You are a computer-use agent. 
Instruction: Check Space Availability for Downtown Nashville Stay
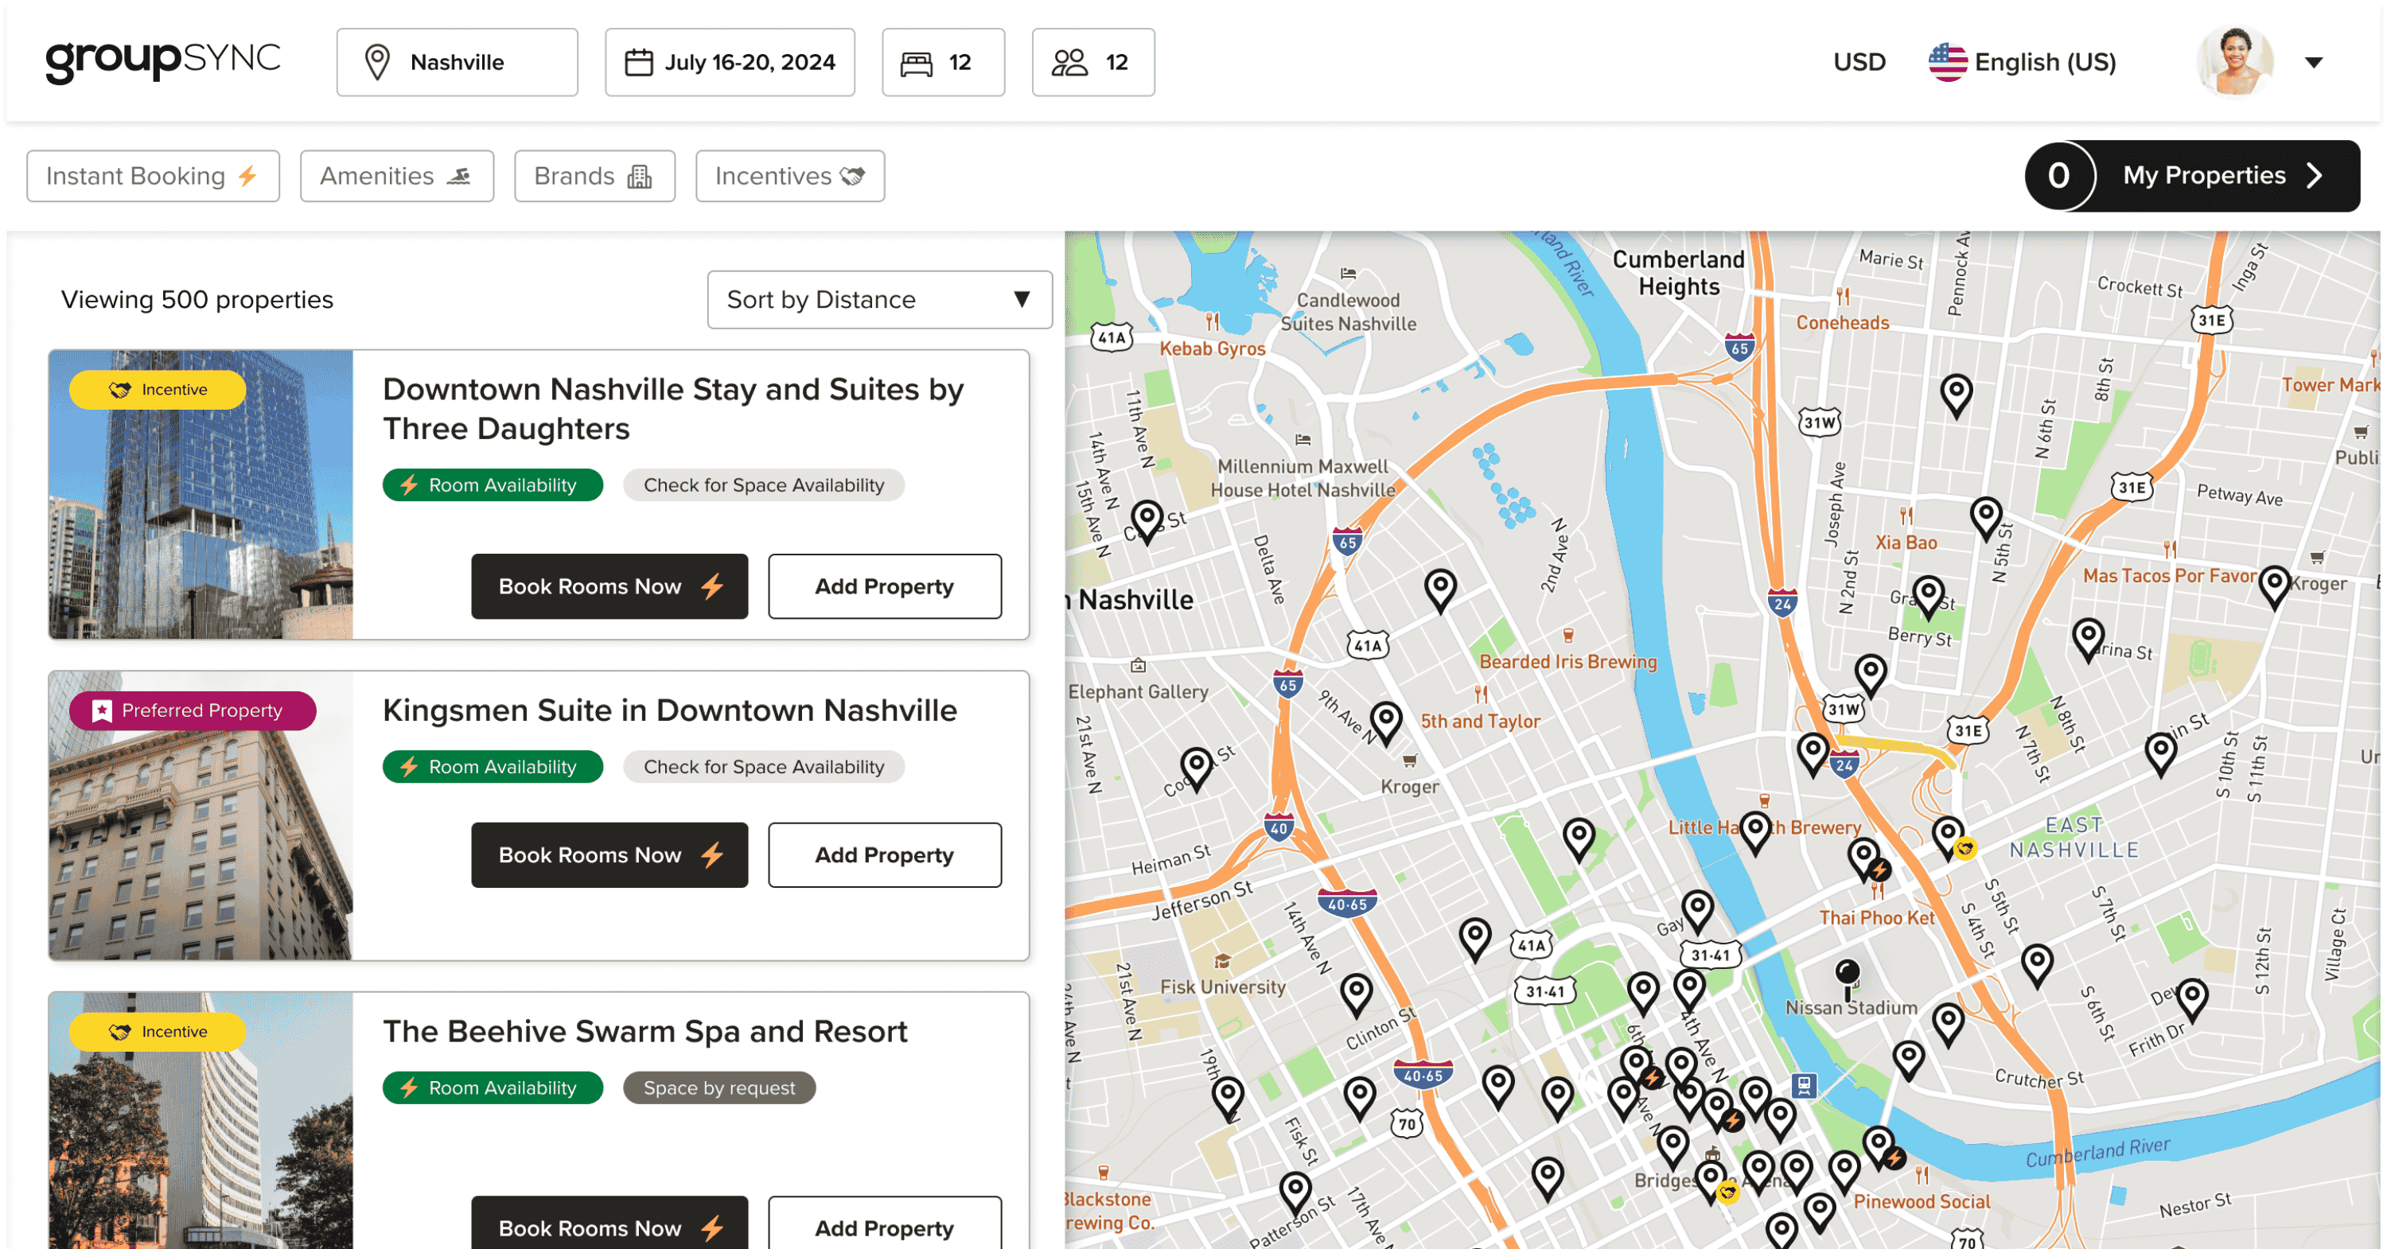[x=764, y=484]
